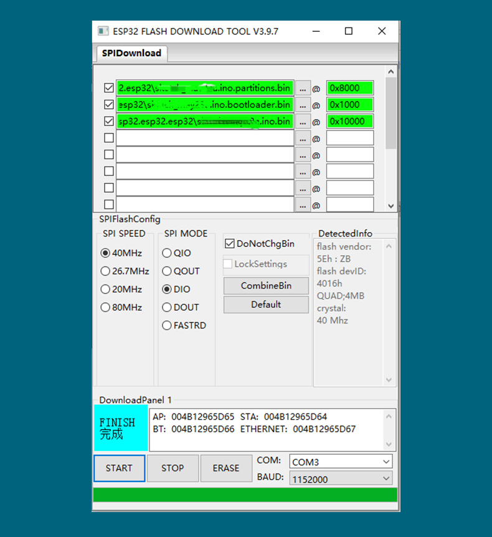Choose QIO SPI mode
492x537 pixels.
coord(167,253)
